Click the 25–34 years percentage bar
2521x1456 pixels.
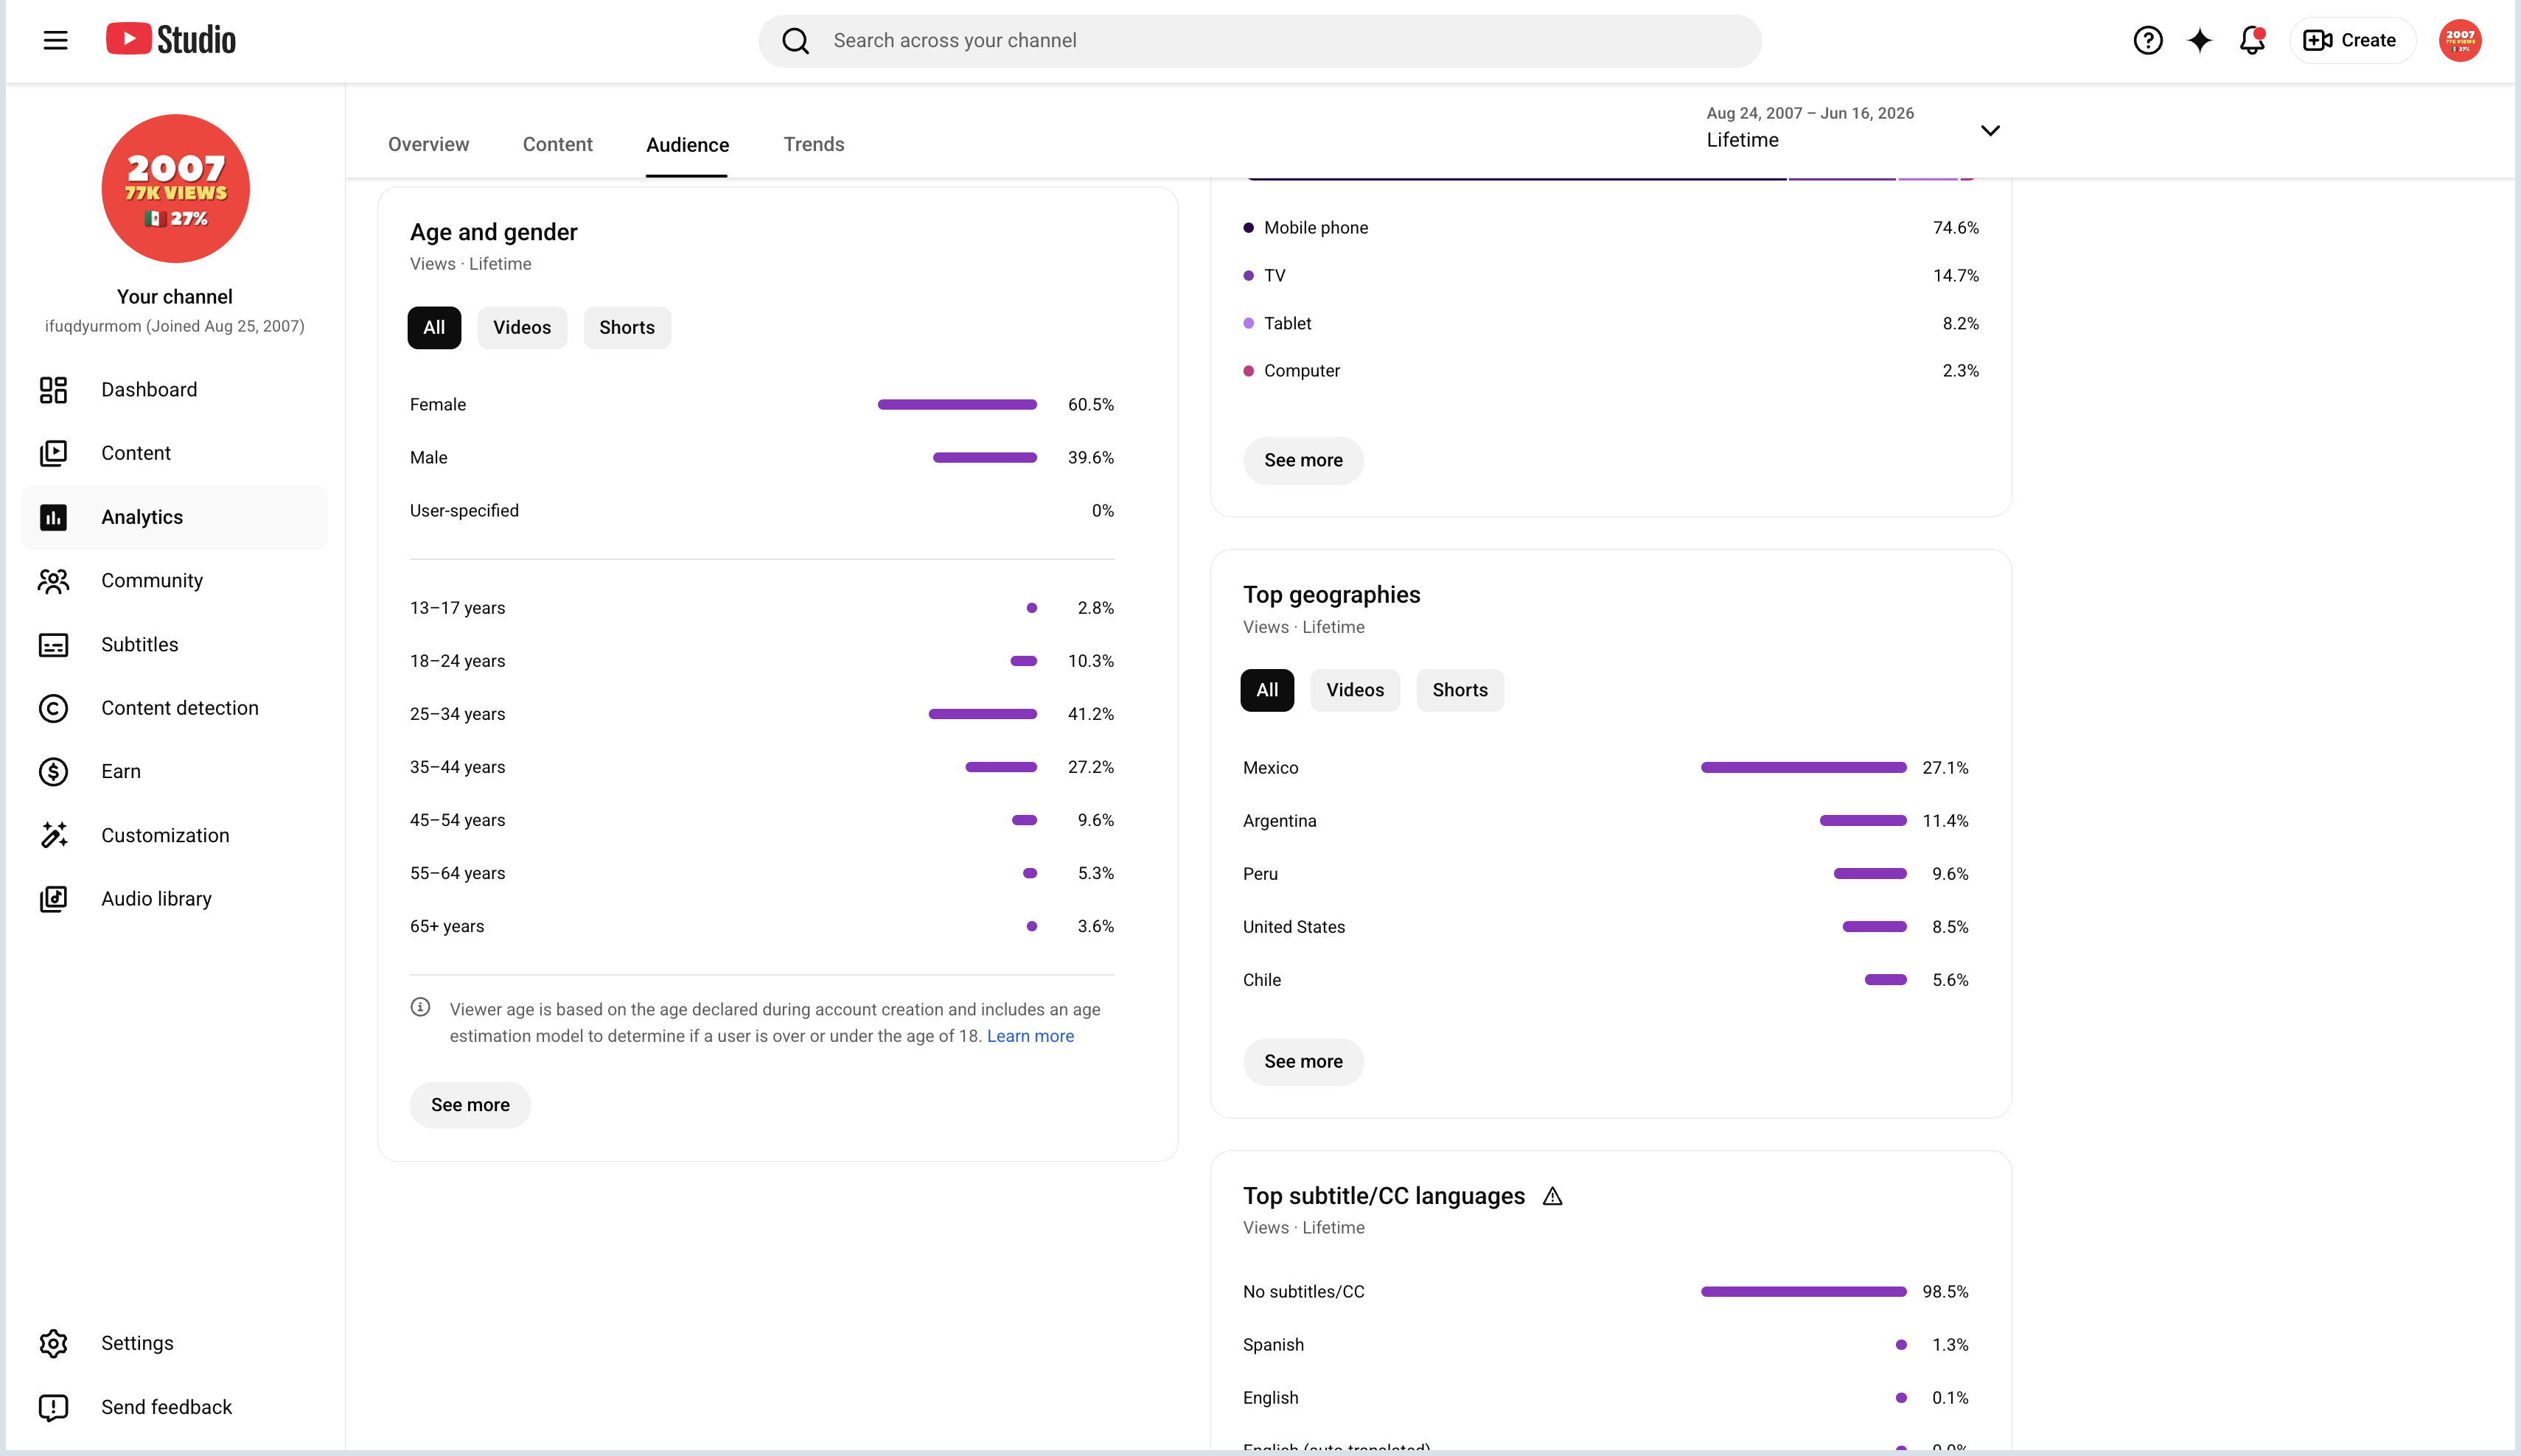click(983, 714)
